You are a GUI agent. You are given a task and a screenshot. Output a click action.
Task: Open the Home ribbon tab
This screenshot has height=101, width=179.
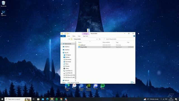pyautogui.click(x=68, y=36)
